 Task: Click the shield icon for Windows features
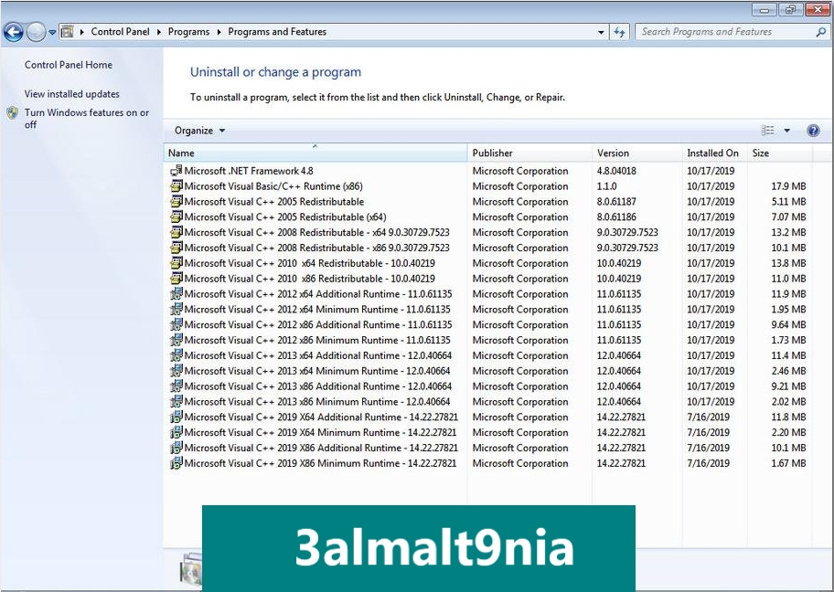click(x=12, y=113)
